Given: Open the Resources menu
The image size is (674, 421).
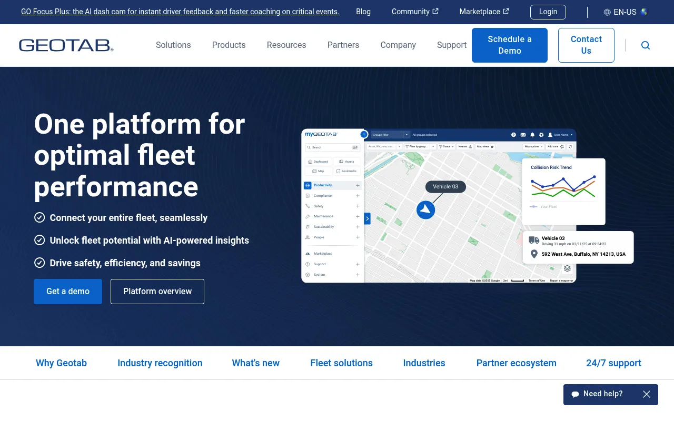Looking at the screenshot, I should click(286, 45).
